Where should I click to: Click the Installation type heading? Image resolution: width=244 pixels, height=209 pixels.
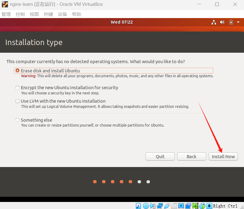point(34,42)
